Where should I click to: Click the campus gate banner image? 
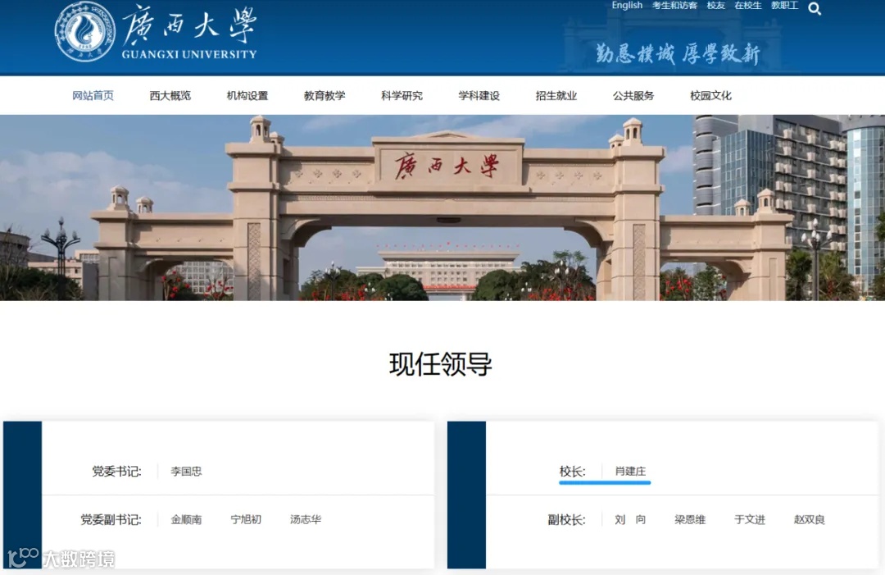[442, 208]
